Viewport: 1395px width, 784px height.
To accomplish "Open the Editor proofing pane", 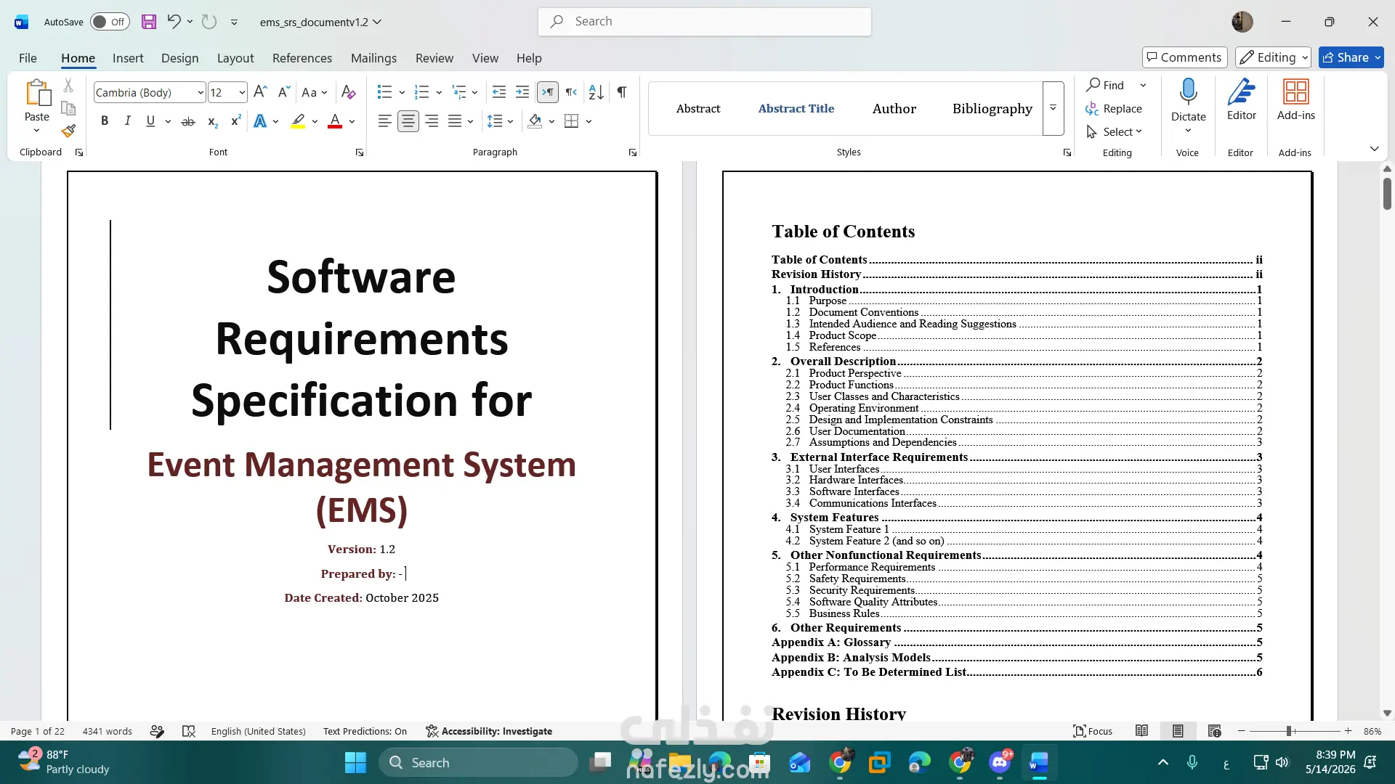I will click(1241, 100).
